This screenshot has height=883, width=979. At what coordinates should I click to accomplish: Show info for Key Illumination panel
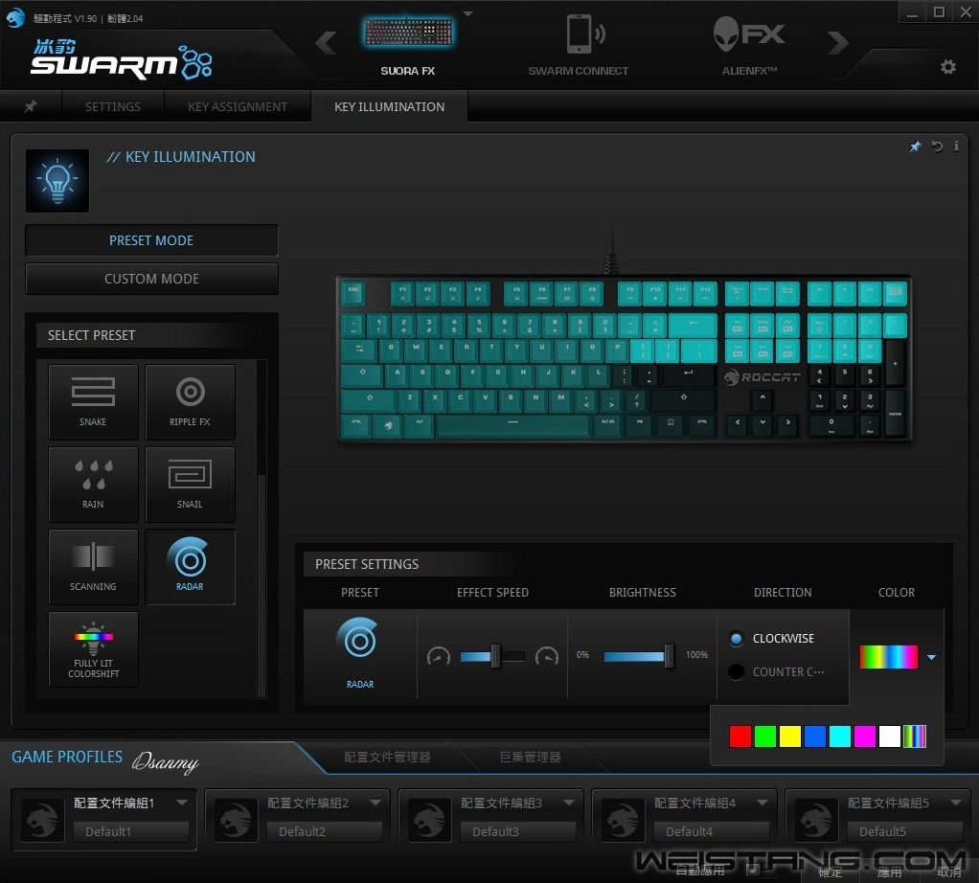coord(956,146)
